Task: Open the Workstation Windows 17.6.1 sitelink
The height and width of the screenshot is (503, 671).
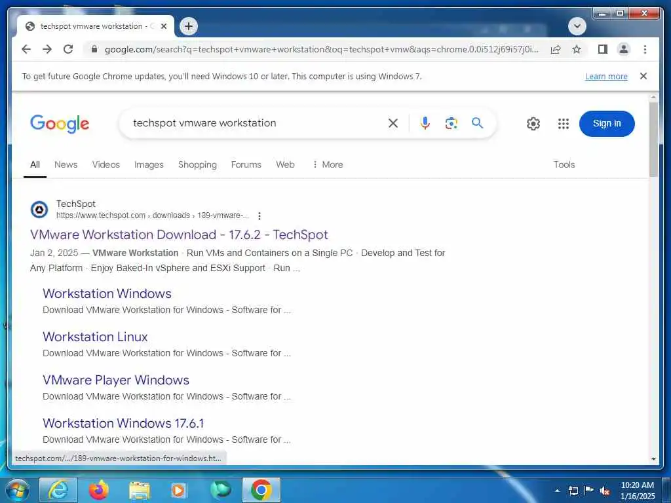Action: click(x=123, y=423)
